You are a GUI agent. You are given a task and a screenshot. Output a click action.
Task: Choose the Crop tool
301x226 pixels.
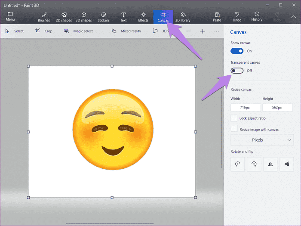[44, 31]
